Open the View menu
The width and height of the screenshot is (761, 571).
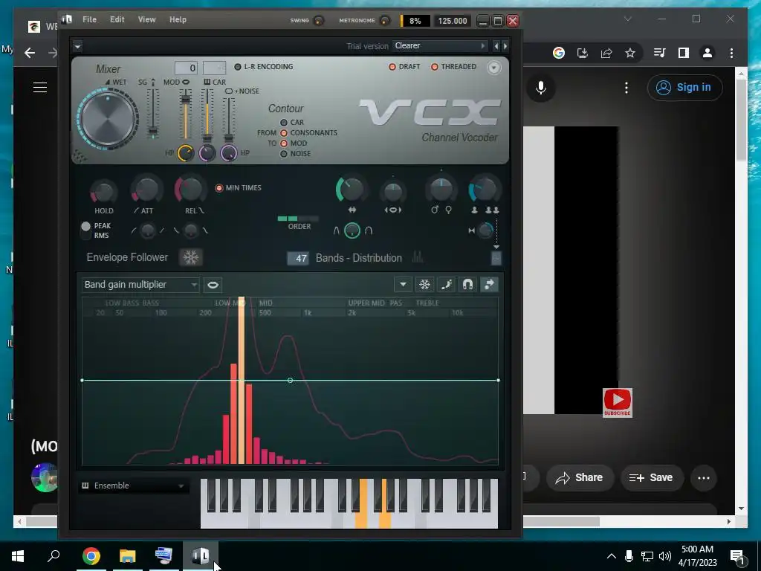click(146, 19)
